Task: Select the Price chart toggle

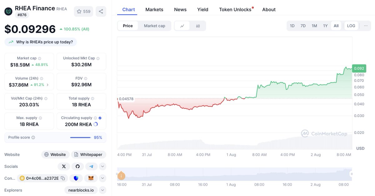Action: (x=128, y=26)
